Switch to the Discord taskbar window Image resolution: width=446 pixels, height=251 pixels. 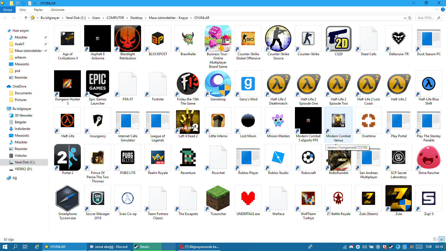click(109, 247)
